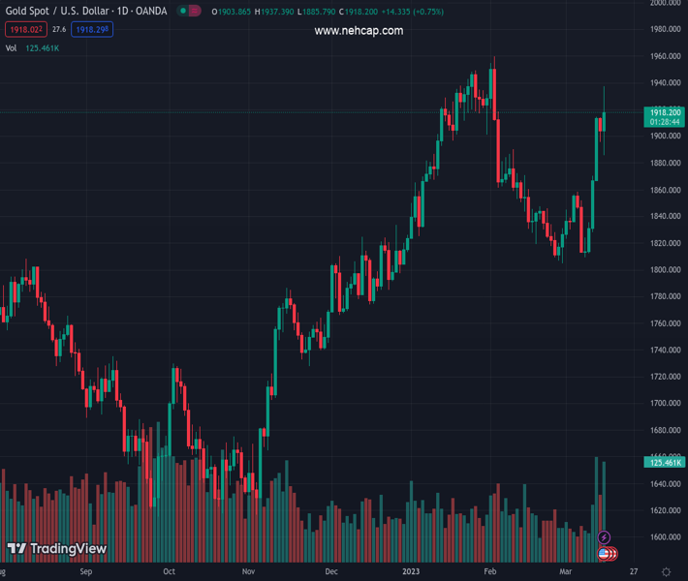Click the volume label 125.461K on price axis
This screenshot has width=688, height=581.
[x=663, y=463]
